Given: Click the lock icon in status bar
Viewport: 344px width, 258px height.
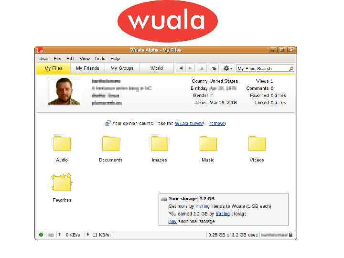Looking at the screenshot, I should (290, 235).
